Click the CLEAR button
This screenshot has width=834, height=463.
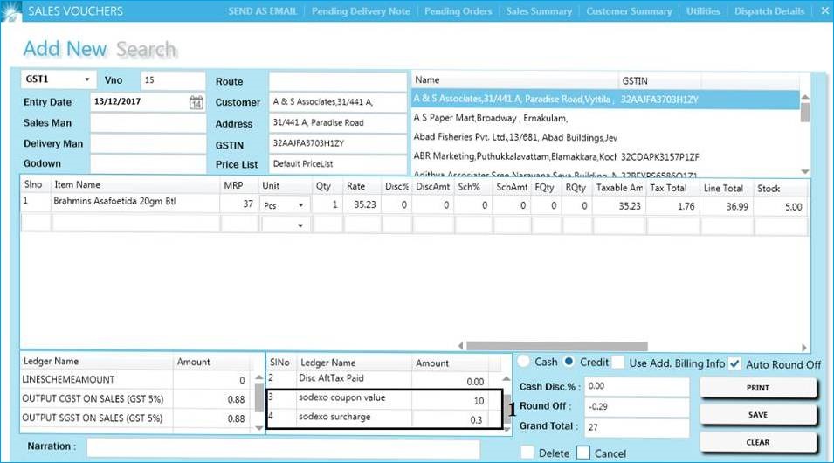[757, 442]
